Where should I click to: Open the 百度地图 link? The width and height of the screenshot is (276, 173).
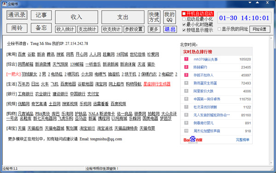click(68, 84)
